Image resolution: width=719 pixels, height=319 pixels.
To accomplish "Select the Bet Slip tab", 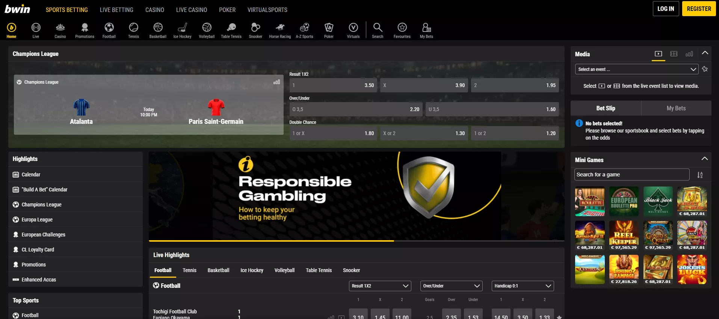I will coord(606,108).
